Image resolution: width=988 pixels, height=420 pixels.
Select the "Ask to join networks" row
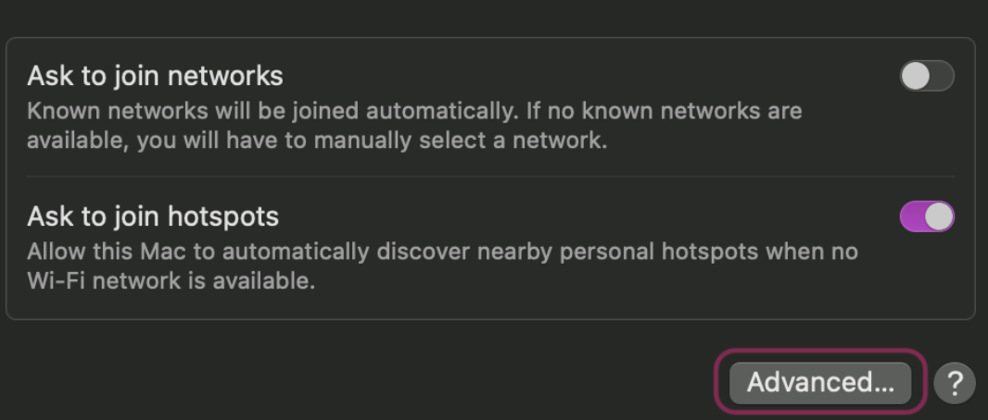pos(463,106)
